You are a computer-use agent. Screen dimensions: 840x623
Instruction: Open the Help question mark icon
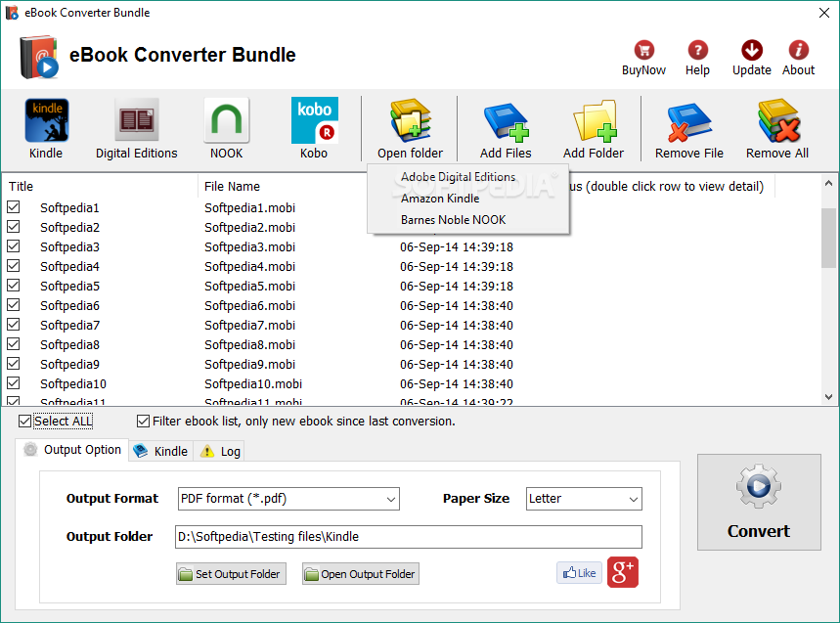(697, 50)
